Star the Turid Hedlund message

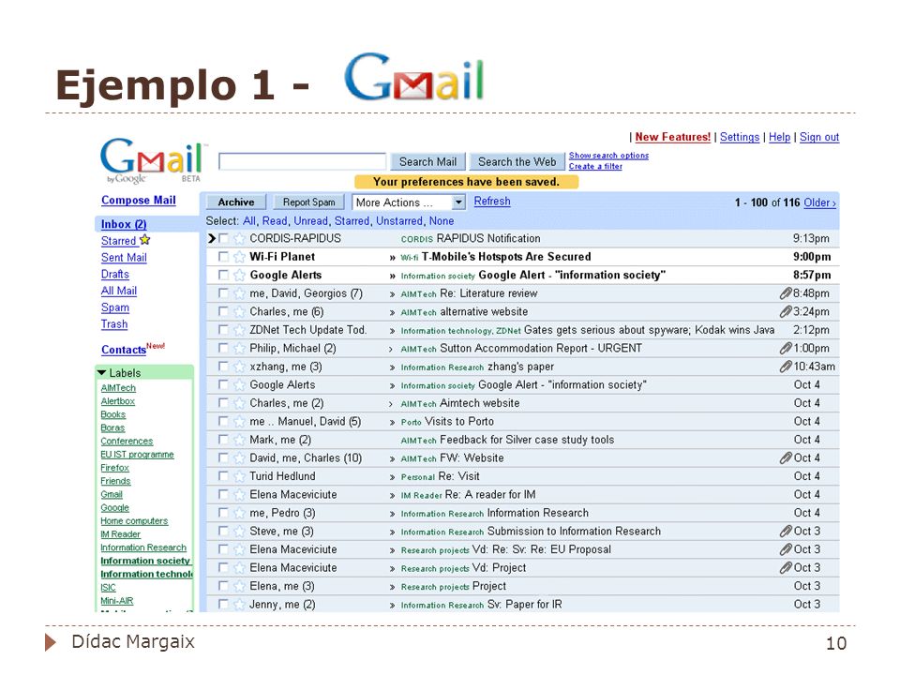coord(239,476)
